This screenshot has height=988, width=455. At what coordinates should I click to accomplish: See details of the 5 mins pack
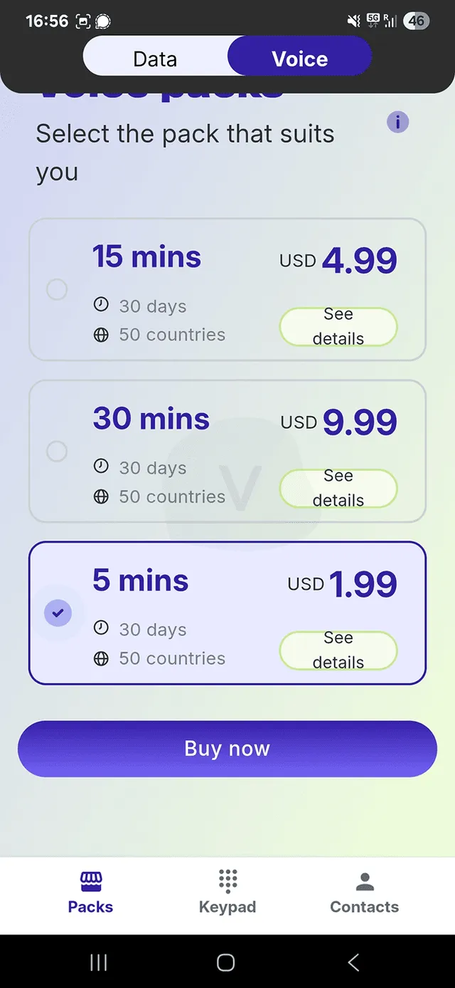(338, 650)
